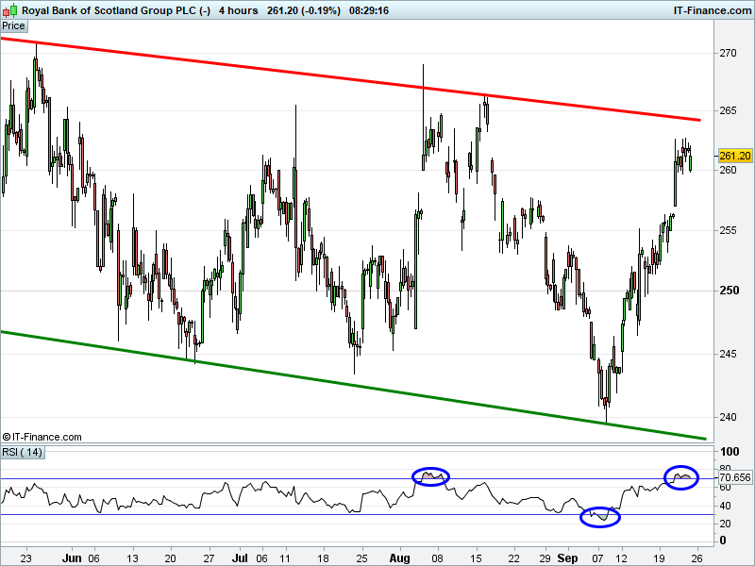Click the 23 date label at axis start
The height and width of the screenshot is (566, 755).
coord(26,558)
